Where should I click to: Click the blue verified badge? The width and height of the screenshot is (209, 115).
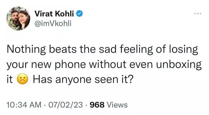[79, 14]
